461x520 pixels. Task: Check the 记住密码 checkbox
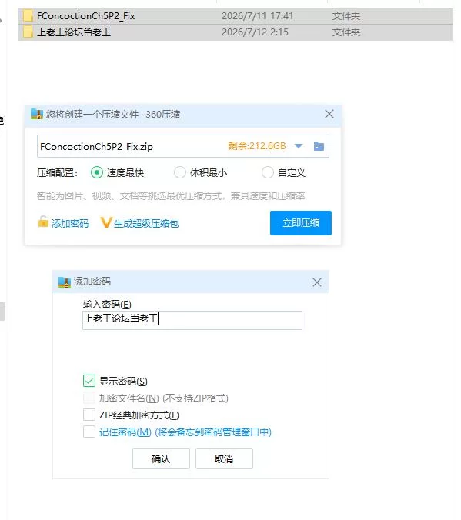tap(89, 432)
